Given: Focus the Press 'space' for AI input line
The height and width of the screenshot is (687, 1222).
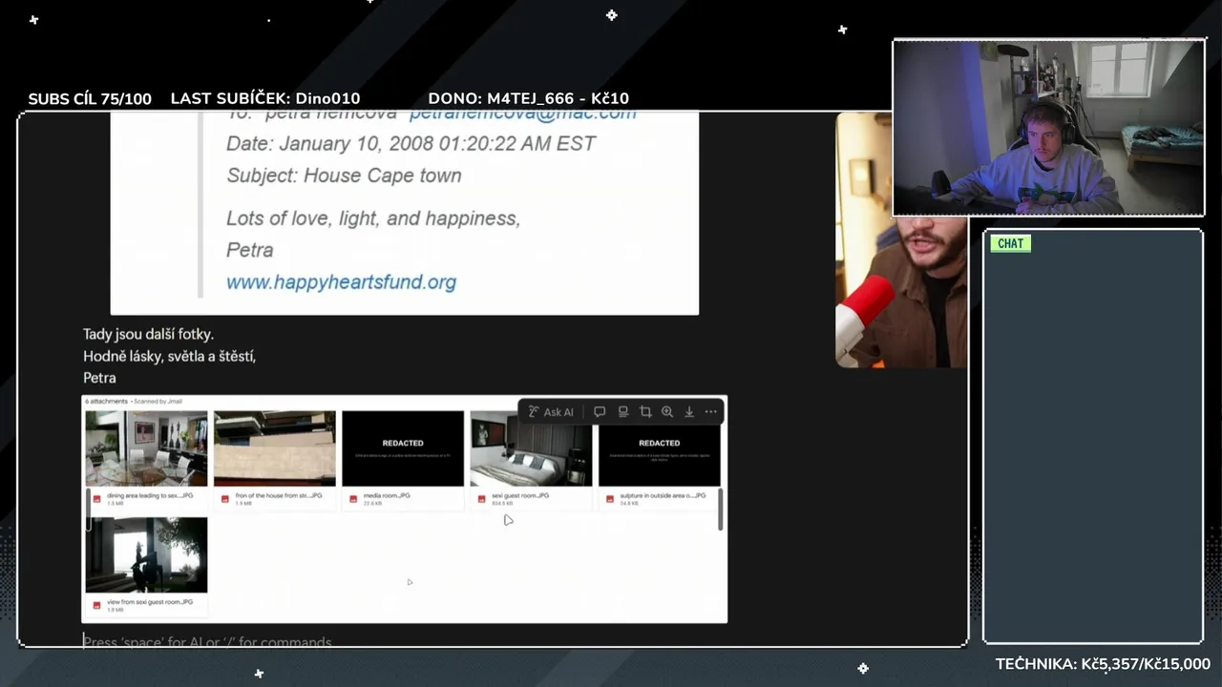Looking at the screenshot, I should (207, 642).
